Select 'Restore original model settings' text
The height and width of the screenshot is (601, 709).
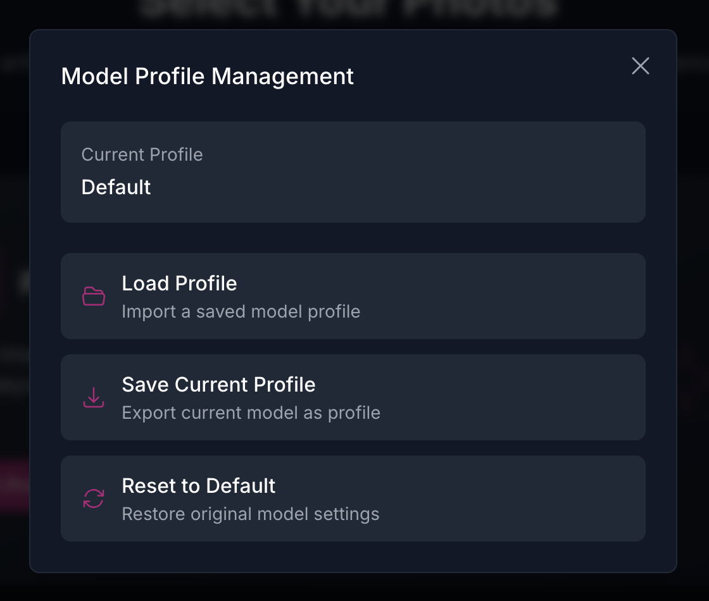[251, 514]
